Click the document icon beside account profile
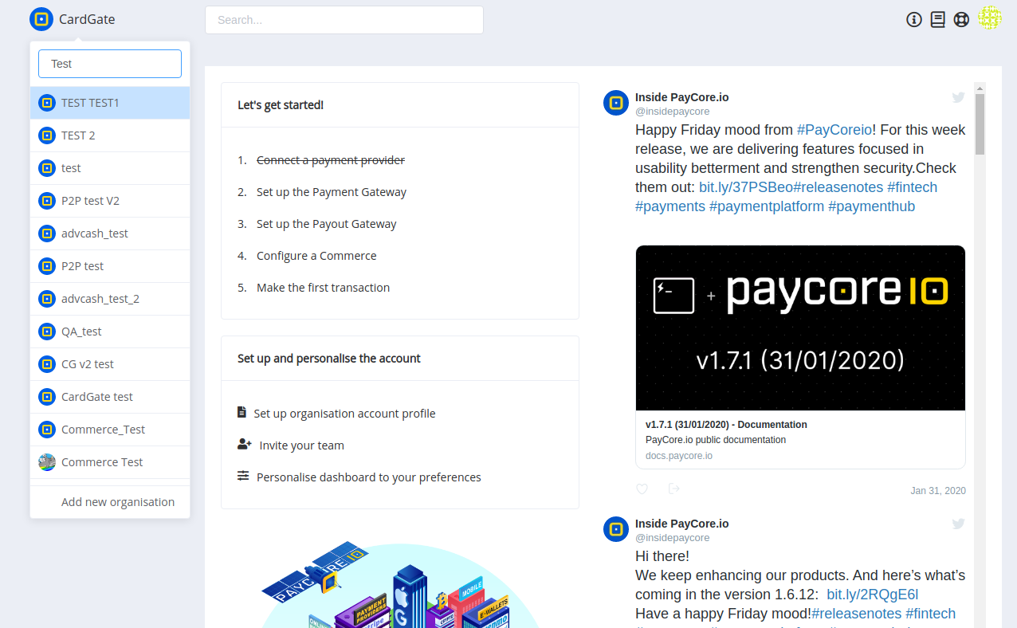Viewport: 1017px width, 628px height. coord(242,413)
